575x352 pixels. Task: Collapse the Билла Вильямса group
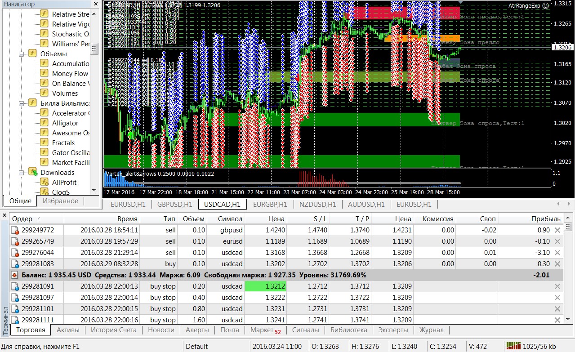[x=21, y=103]
